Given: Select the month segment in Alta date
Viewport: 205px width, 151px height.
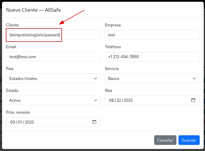Looking at the screenshot, I should (111, 100).
